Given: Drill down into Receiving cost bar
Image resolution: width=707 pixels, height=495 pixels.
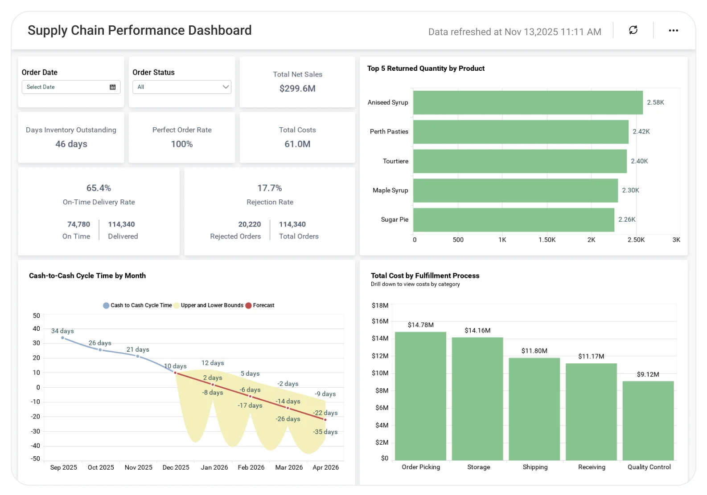Looking at the screenshot, I should pyautogui.click(x=591, y=412).
